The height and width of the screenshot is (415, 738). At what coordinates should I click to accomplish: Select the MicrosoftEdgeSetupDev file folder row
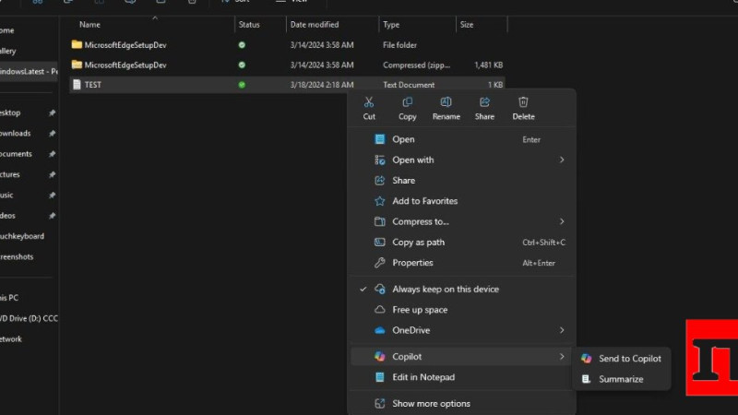287,45
